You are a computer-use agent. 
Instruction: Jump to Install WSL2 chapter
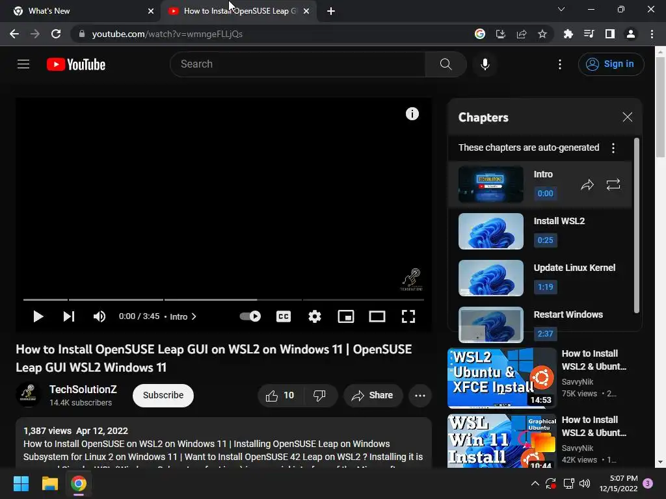[x=540, y=231]
